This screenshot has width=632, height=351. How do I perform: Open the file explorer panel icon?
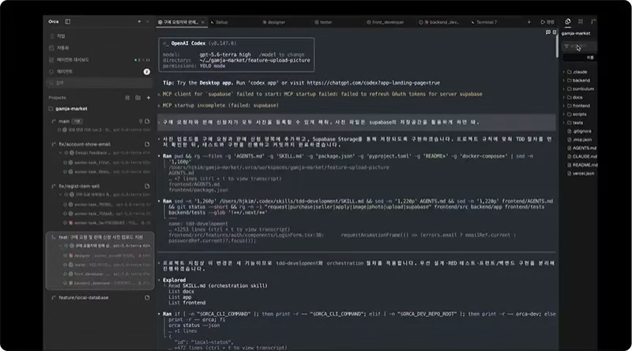(x=568, y=21)
